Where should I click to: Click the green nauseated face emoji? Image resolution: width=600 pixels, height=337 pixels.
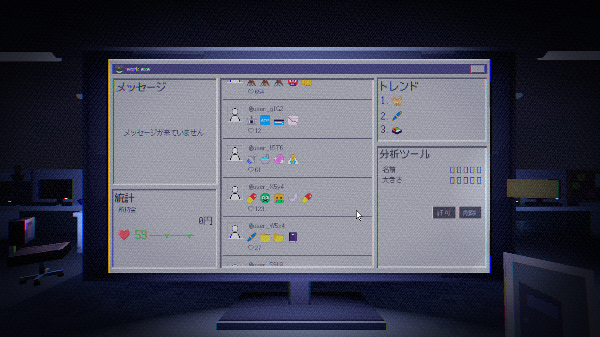point(265,198)
